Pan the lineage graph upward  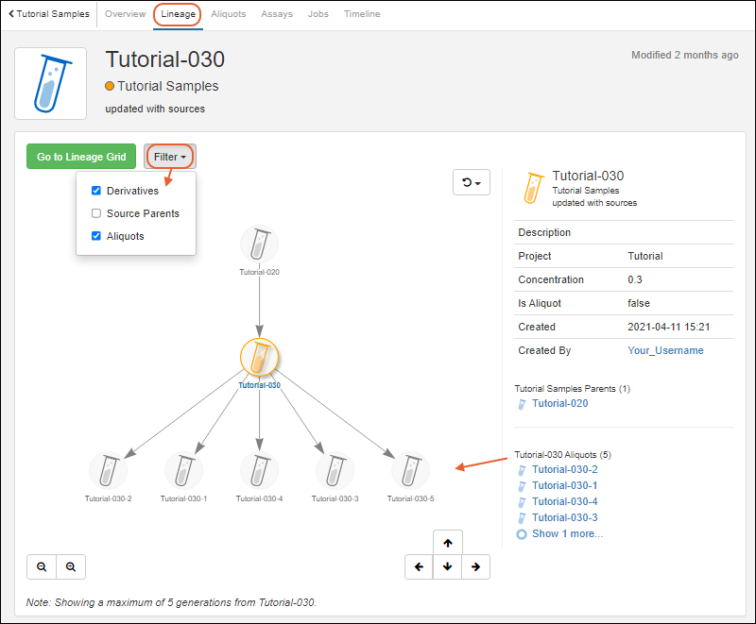[x=447, y=543]
